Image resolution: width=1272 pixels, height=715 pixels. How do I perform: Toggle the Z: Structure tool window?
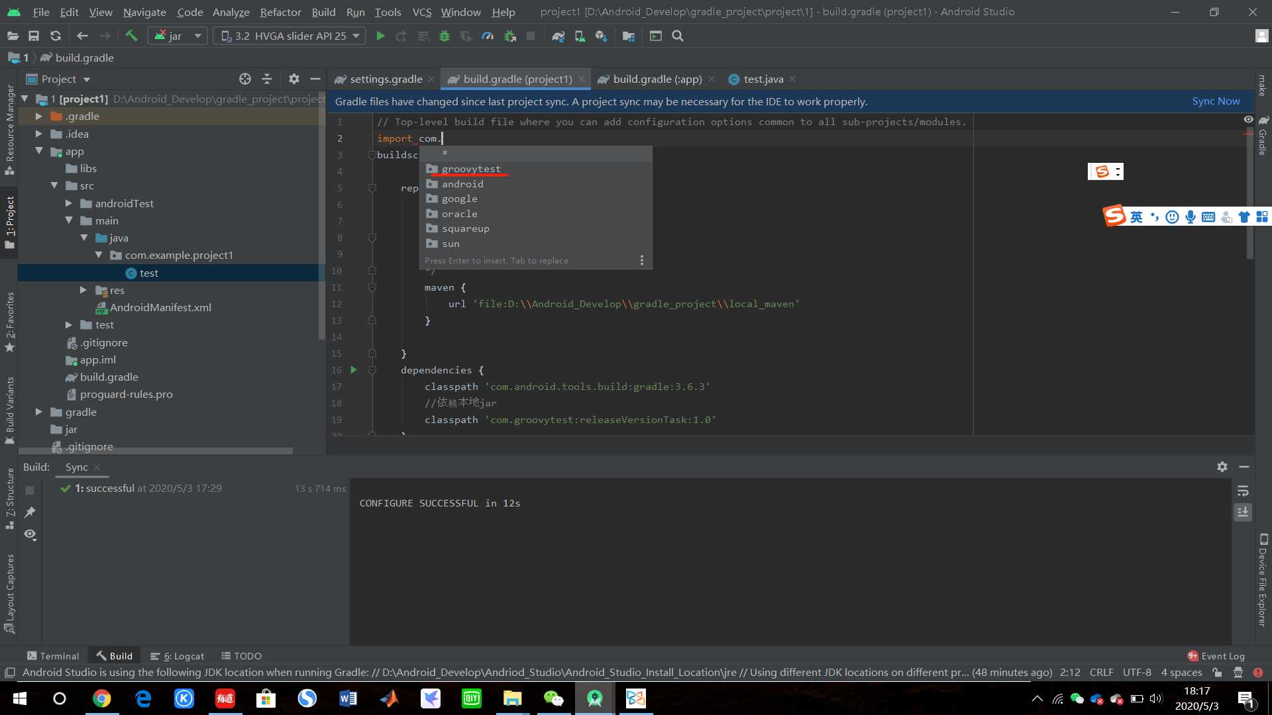tap(9, 499)
